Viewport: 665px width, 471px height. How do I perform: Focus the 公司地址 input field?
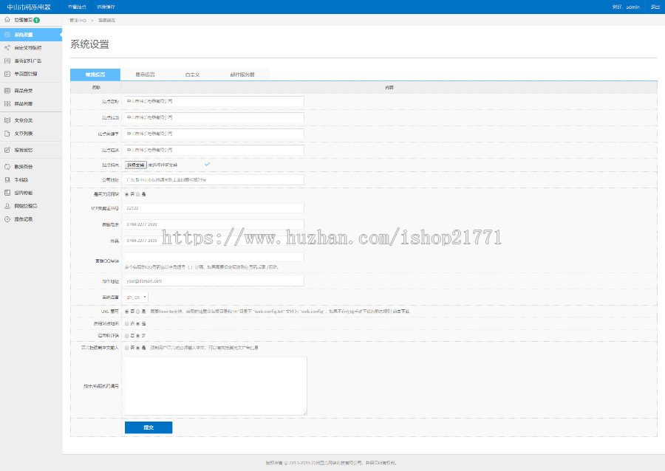click(x=214, y=179)
